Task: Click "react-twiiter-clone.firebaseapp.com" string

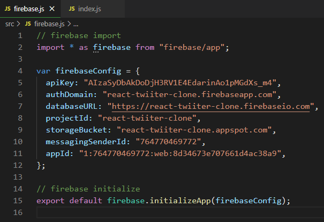Action: coord(190,94)
